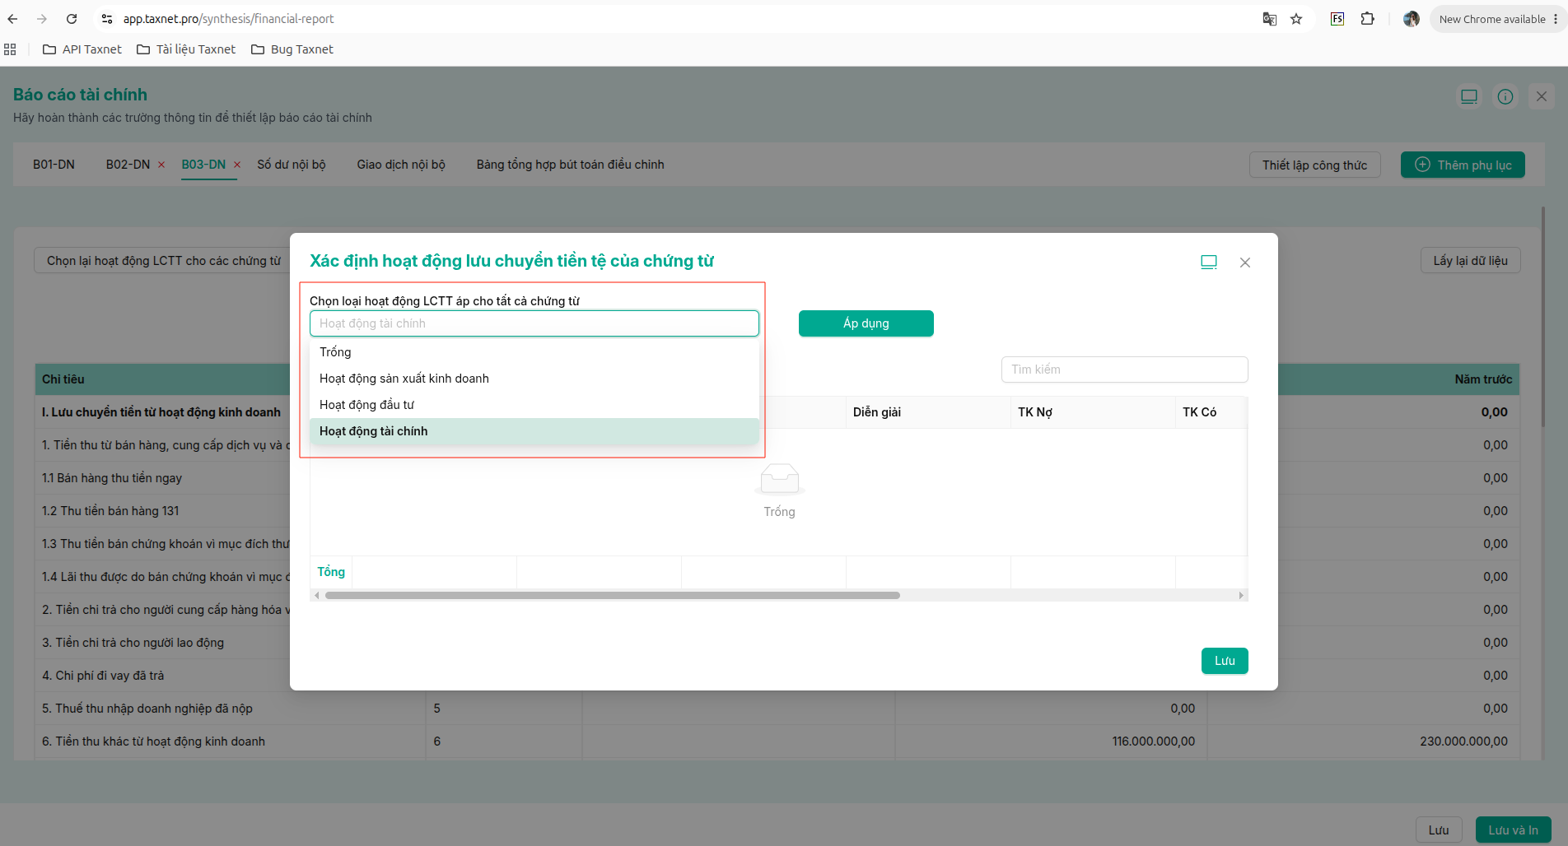Click the translate page icon in address bar
Viewport: 1568px width, 846px height.
(x=1269, y=19)
